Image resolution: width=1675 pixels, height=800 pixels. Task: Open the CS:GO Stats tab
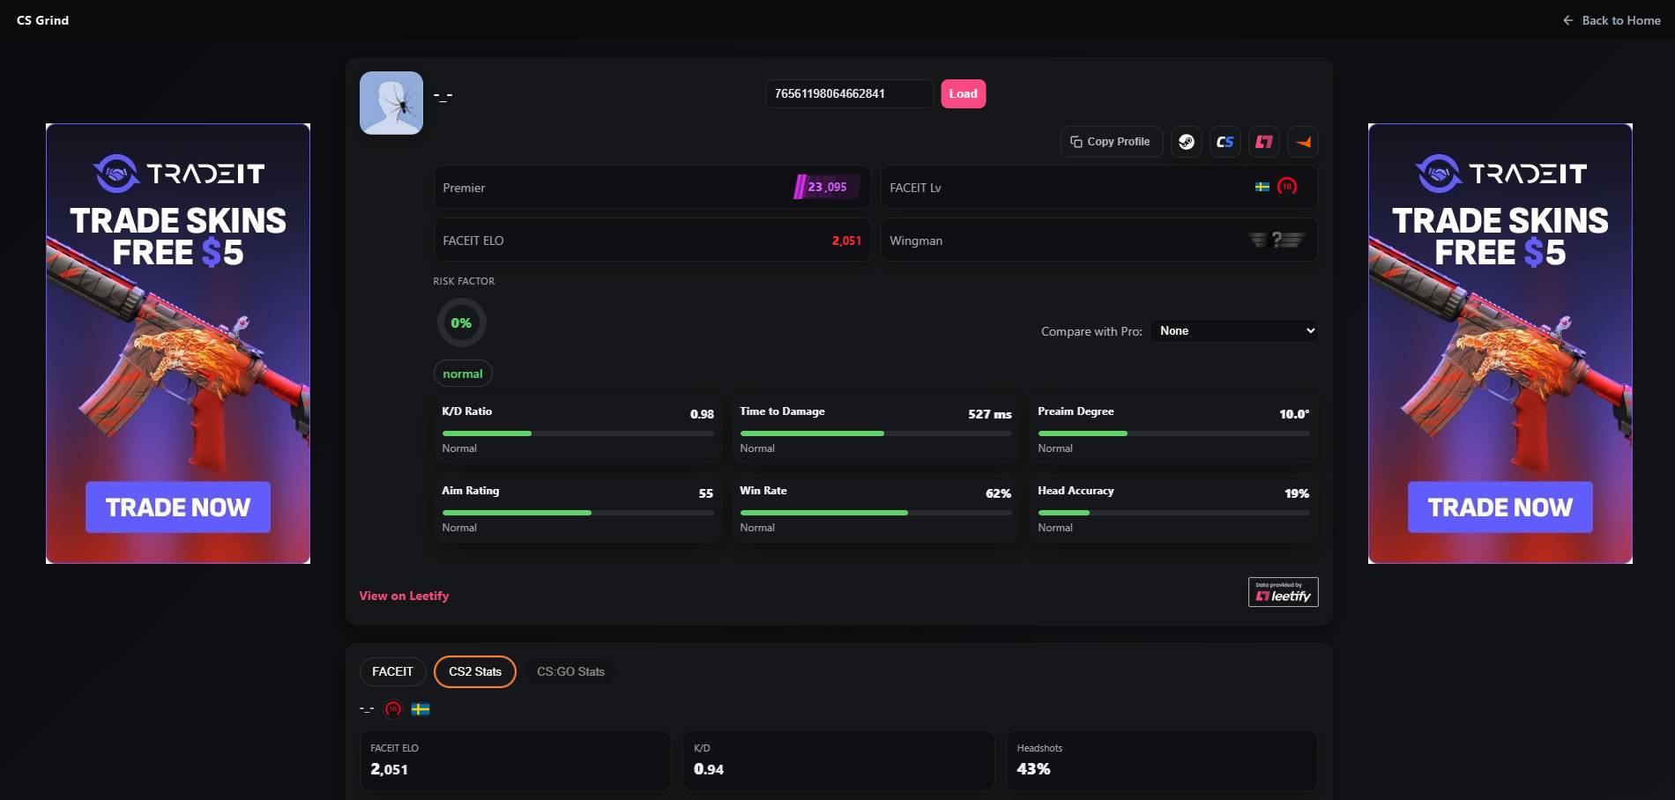(x=570, y=671)
